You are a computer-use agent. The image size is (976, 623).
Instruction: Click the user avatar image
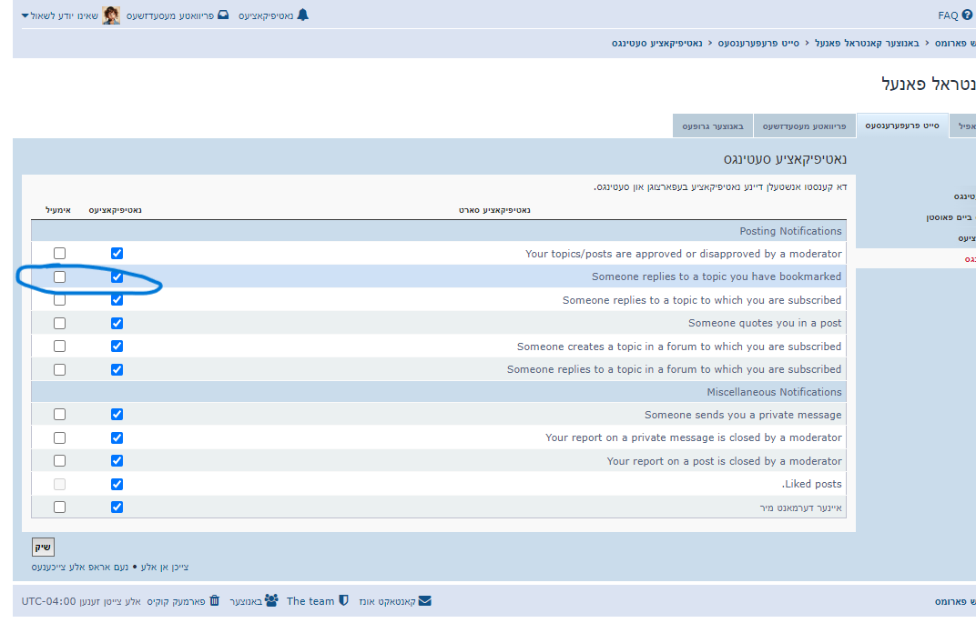111,15
